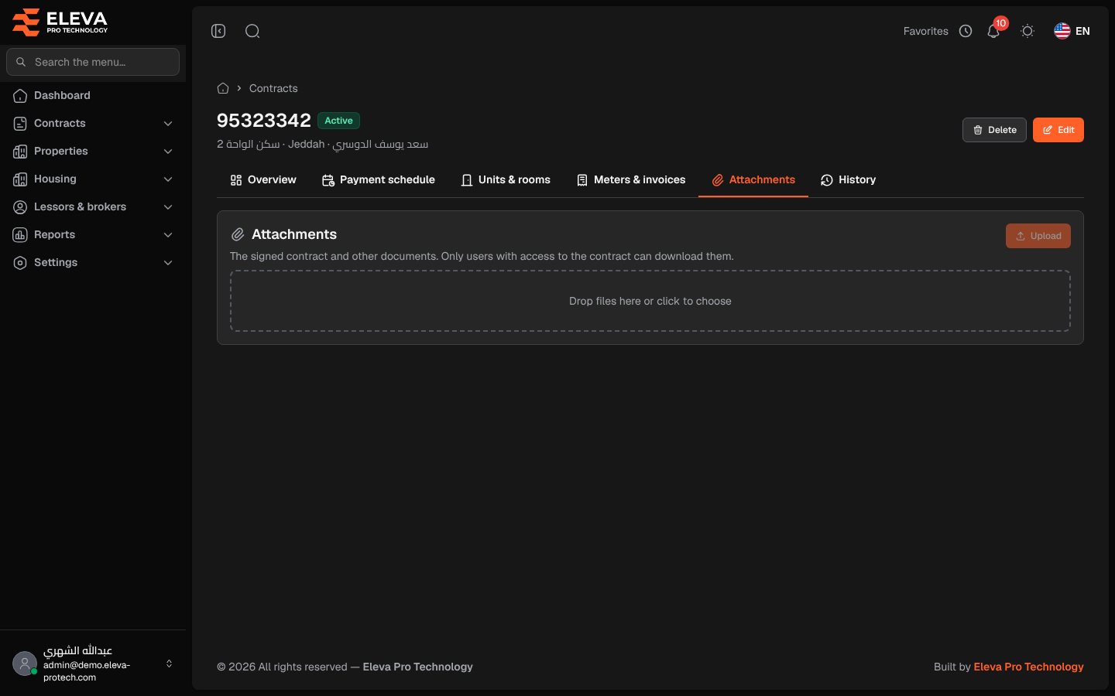Screen dimensions: 1115x696
Task: Open the Contracts breadcrumb link
Action: coord(273,88)
